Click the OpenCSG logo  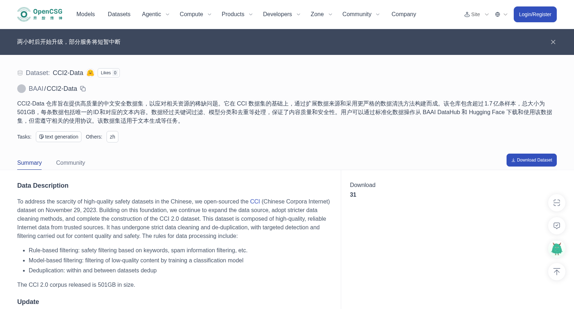(x=40, y=14)
